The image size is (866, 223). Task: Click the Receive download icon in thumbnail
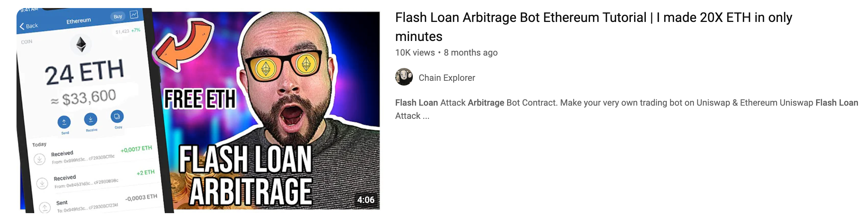[x=91, y=119]
